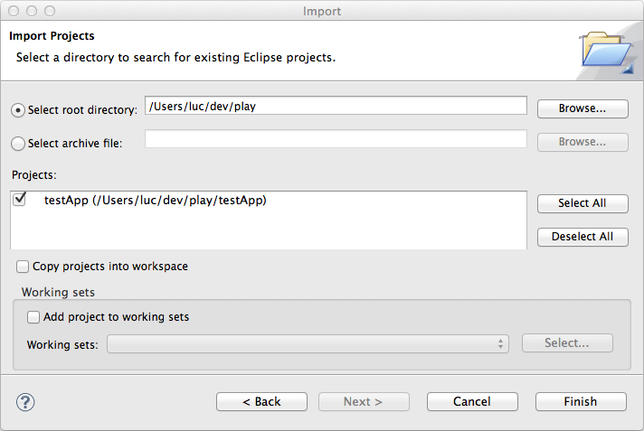Click the yellow minimize window button
Image resolution: width=644 pixels, height=431 pixels.
(32, 11)
